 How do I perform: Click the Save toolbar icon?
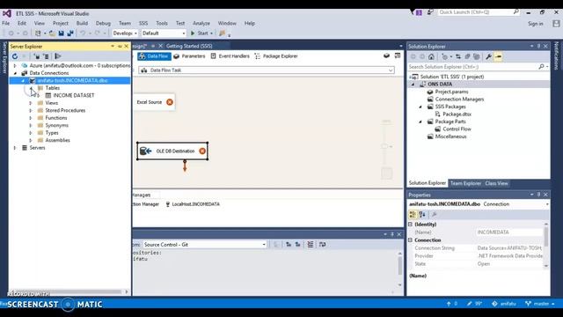(61, 33)
